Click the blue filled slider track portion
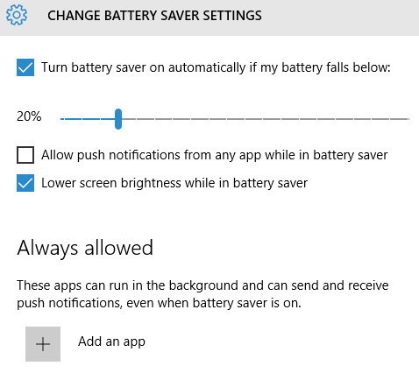419x373 pixels. tap(88, 119)
